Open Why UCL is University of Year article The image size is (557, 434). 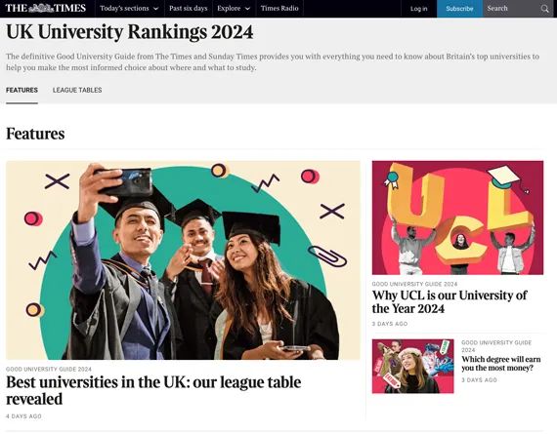click(x=450, y=301)
